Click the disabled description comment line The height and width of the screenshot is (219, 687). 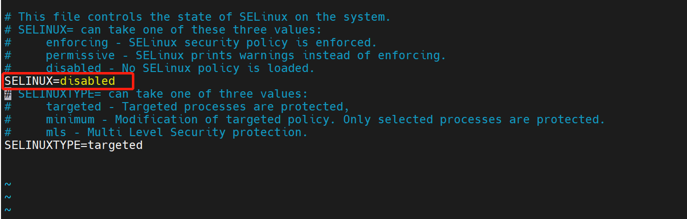pyautogui.click(x=160, y=68)
